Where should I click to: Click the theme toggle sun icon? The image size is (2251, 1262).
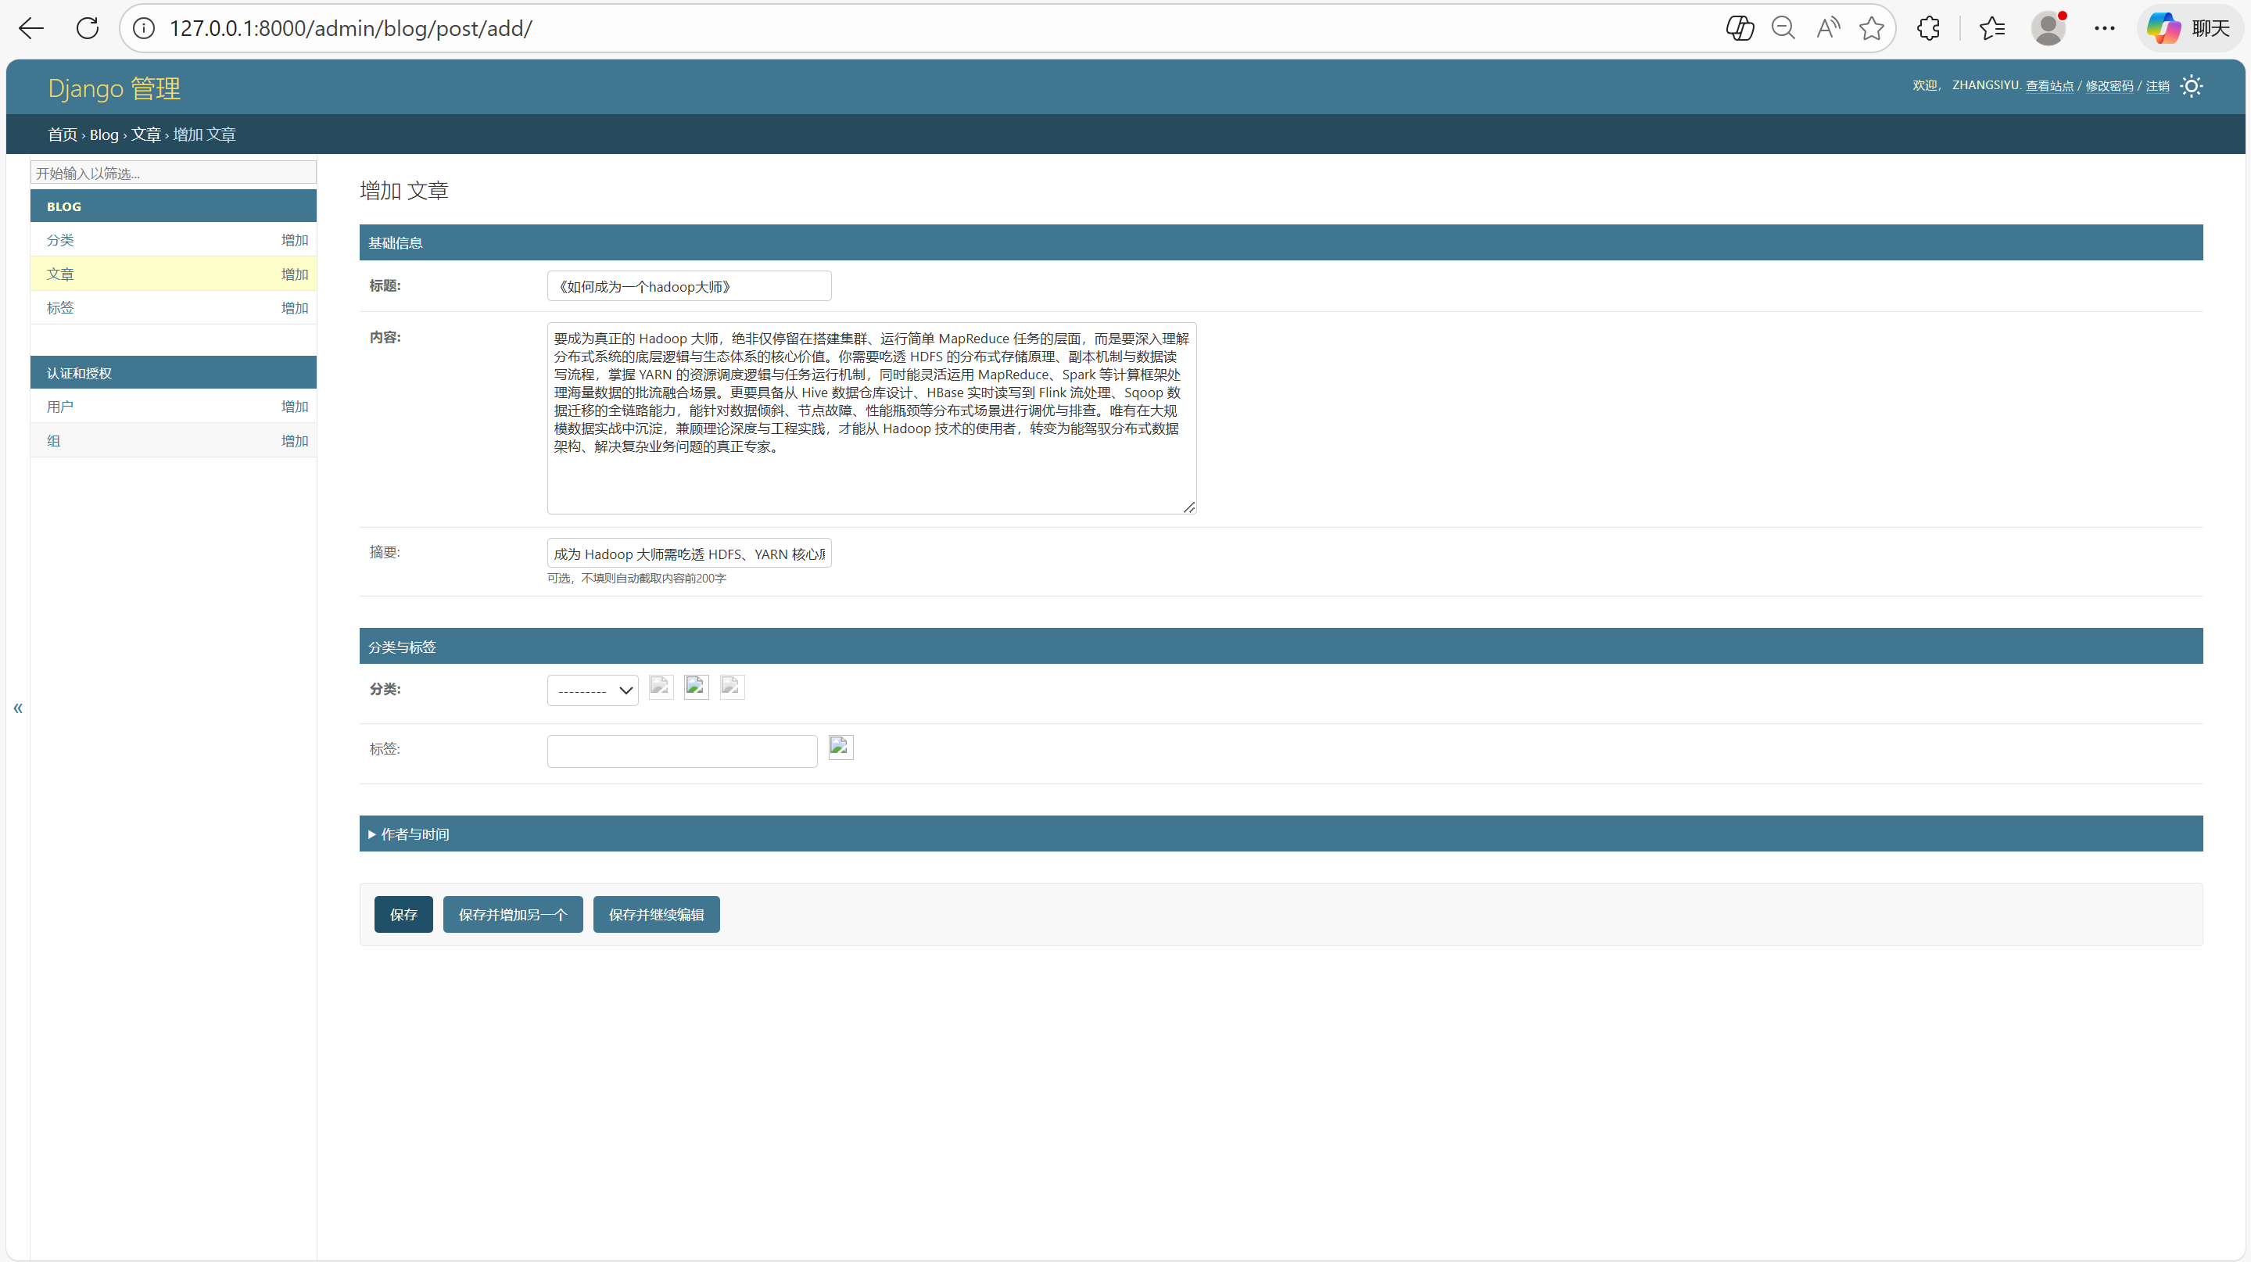point(2191,86)
